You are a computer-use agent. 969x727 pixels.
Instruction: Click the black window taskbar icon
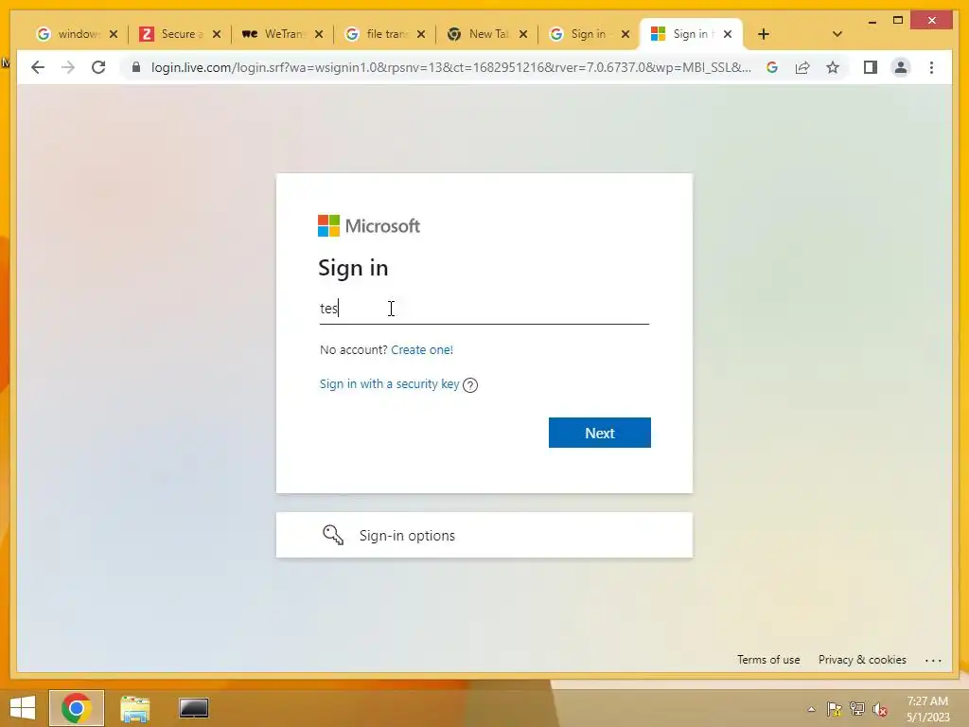click(193, 708)
